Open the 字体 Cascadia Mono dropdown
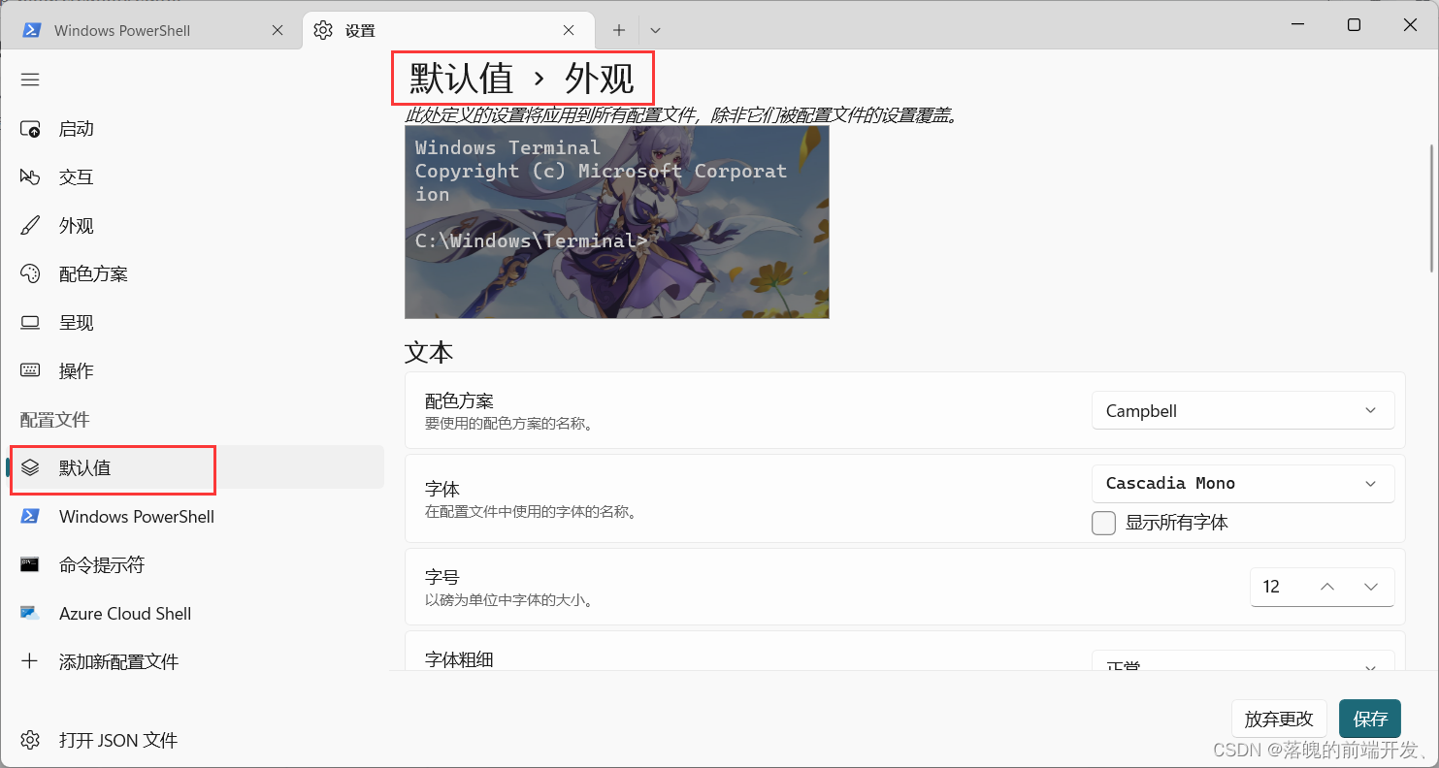This screenshot has width=1439, height=768. click(1243, 483)
